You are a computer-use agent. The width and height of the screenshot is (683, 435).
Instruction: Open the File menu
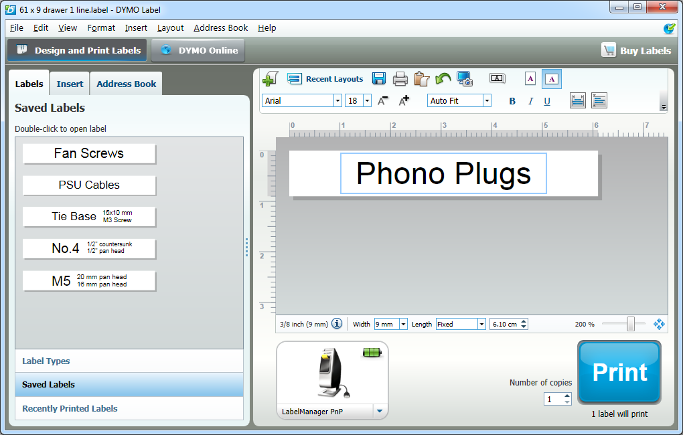pyautogui.click(x=17, y=28)
